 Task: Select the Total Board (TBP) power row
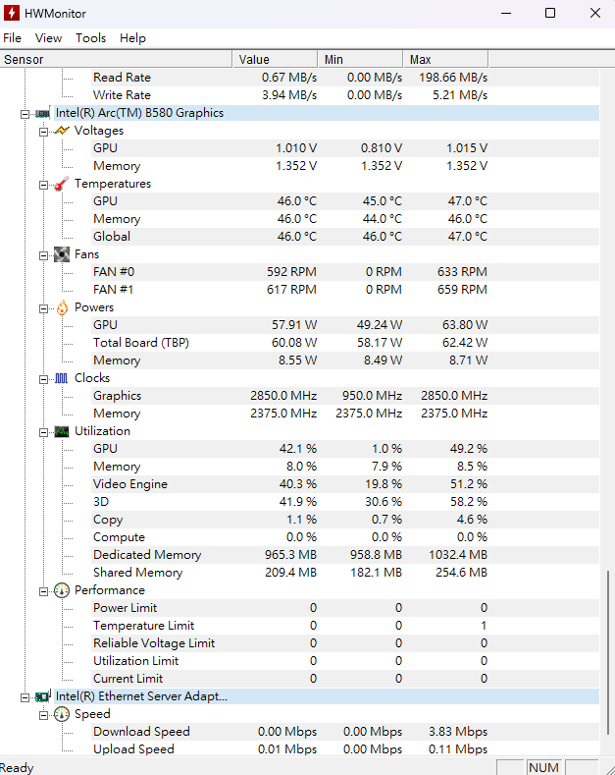299,343
